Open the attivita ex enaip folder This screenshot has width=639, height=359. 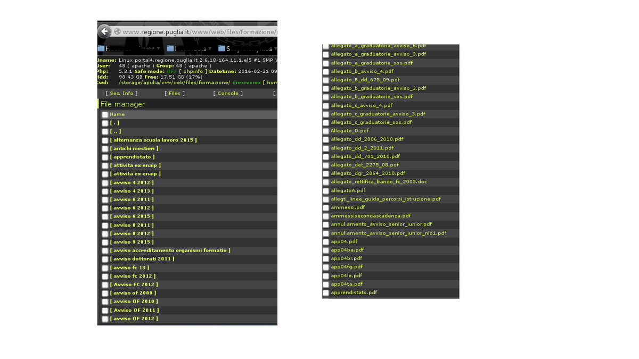click(135, 165)
